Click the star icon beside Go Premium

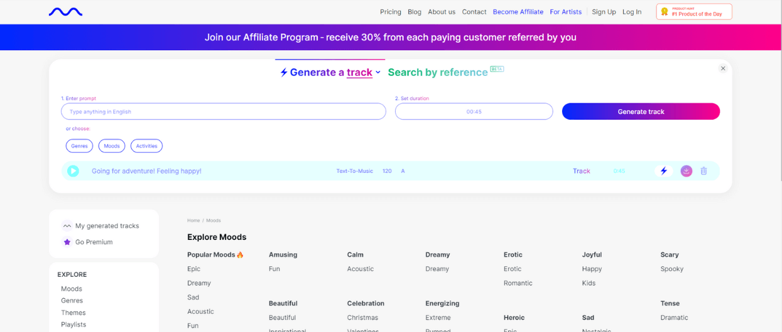point(67,242)
